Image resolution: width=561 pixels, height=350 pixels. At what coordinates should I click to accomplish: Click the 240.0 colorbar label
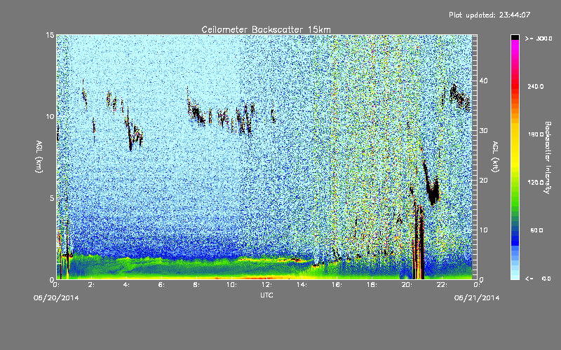536,87
